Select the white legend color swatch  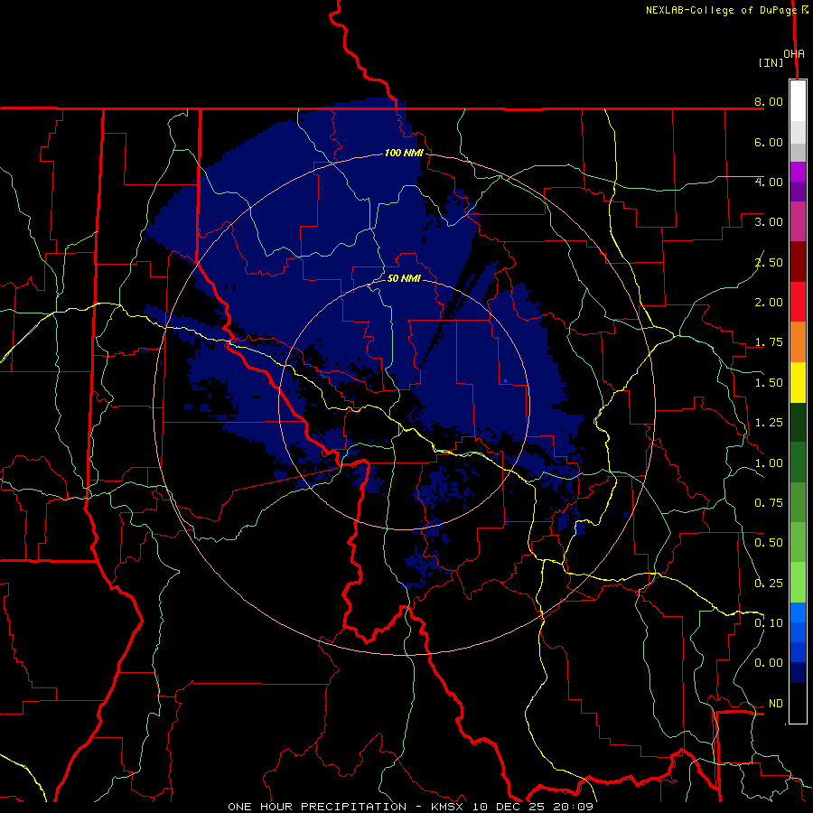coord(798,101)
